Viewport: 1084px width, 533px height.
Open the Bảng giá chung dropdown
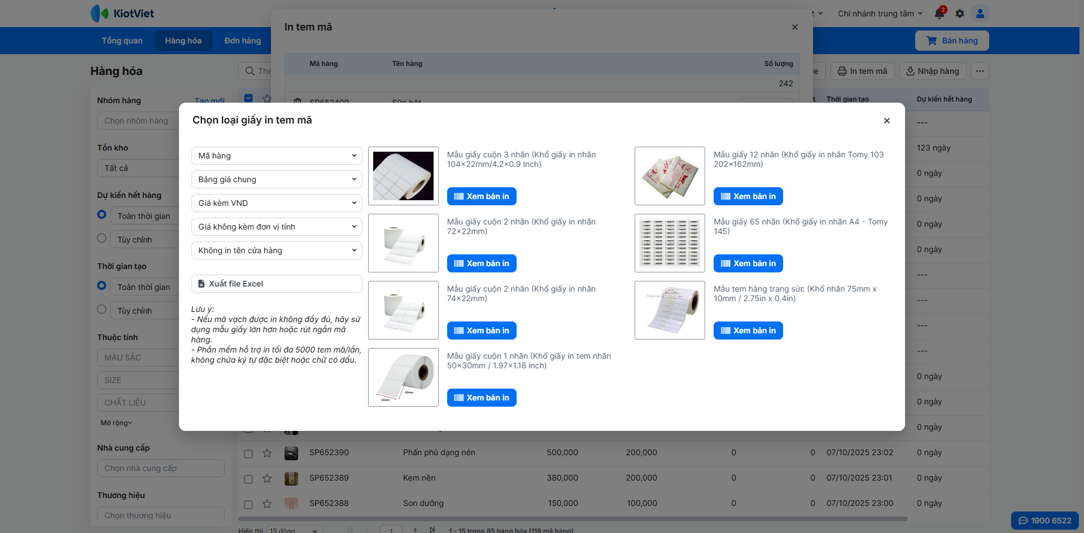[x=277, y=179]
